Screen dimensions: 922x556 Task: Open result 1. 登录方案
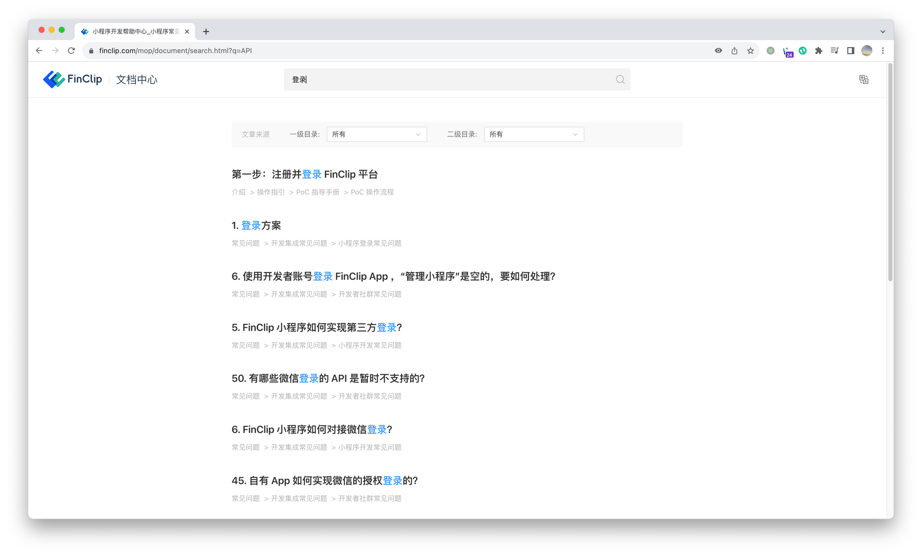[x=256, y=225]
